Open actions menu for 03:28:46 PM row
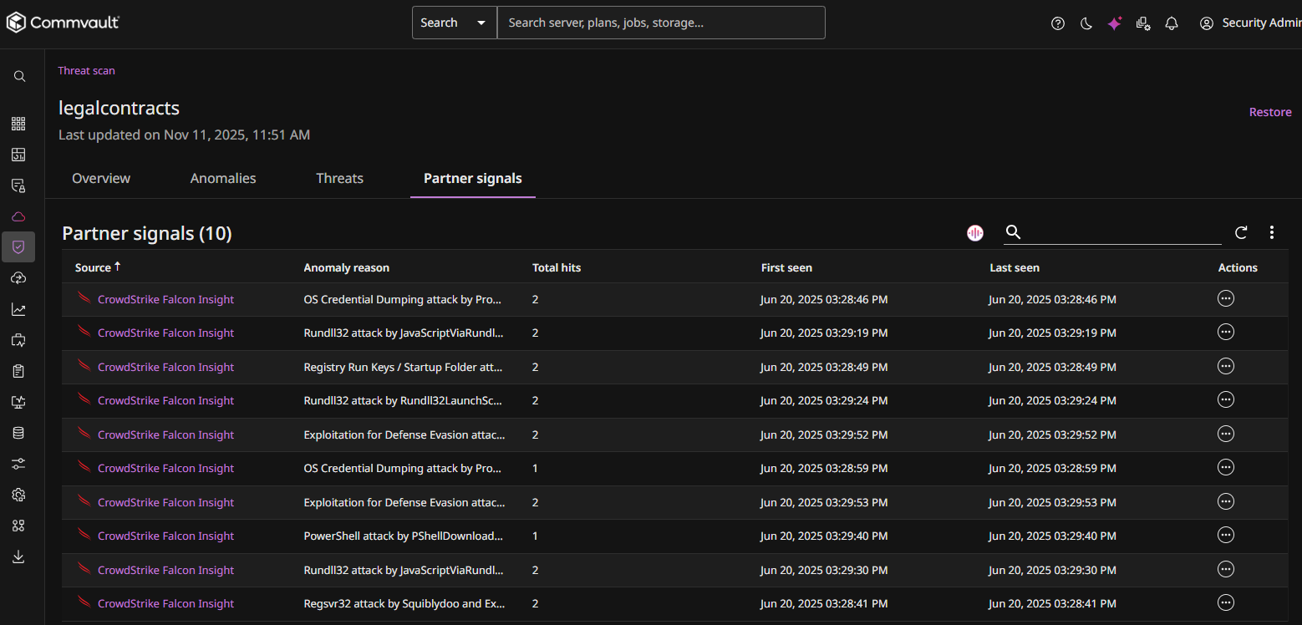 tap(1226, 298)
